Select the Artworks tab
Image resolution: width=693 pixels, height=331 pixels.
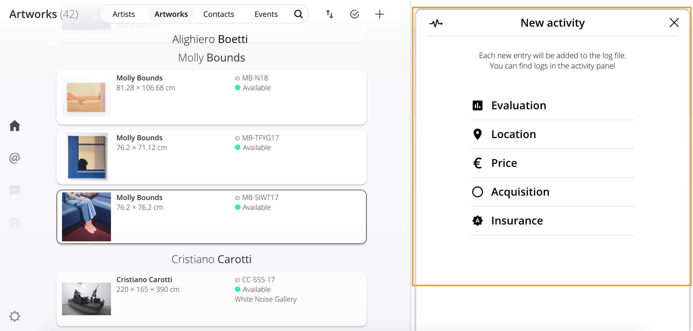point(171,14)
